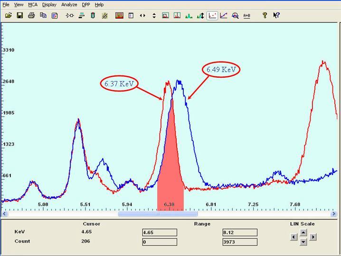This screenshot has width=341, height=256.
Task: Print the spectrum using printer icon
Action: point(31,16)
